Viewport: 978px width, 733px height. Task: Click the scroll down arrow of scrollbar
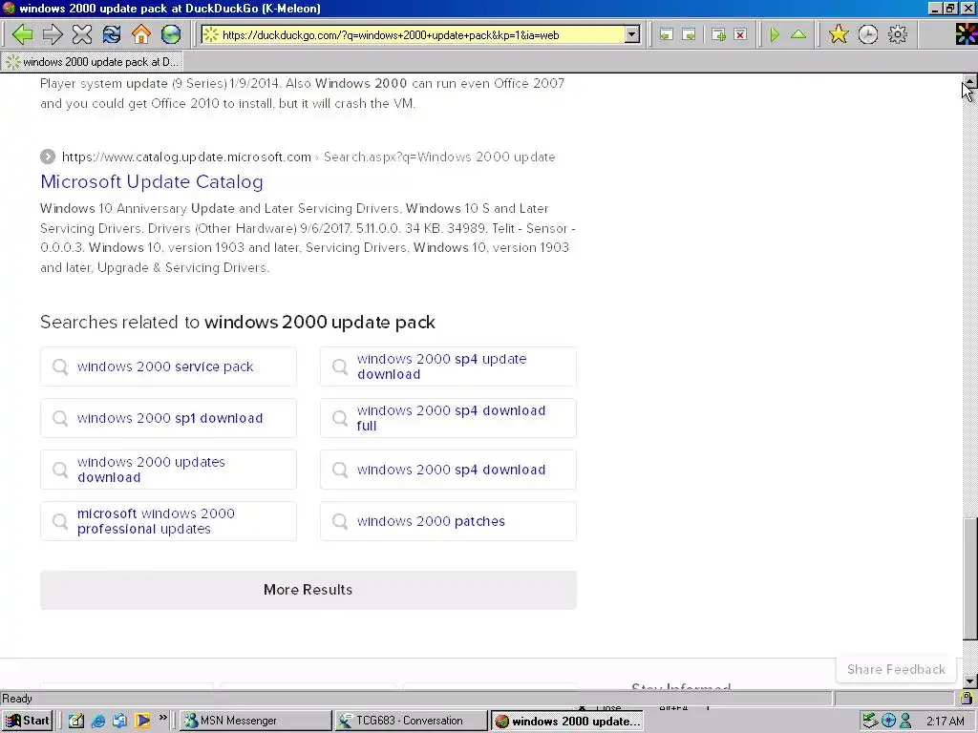(970, 681)
